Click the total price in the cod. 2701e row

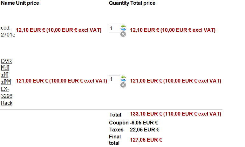tap(173, 30)
